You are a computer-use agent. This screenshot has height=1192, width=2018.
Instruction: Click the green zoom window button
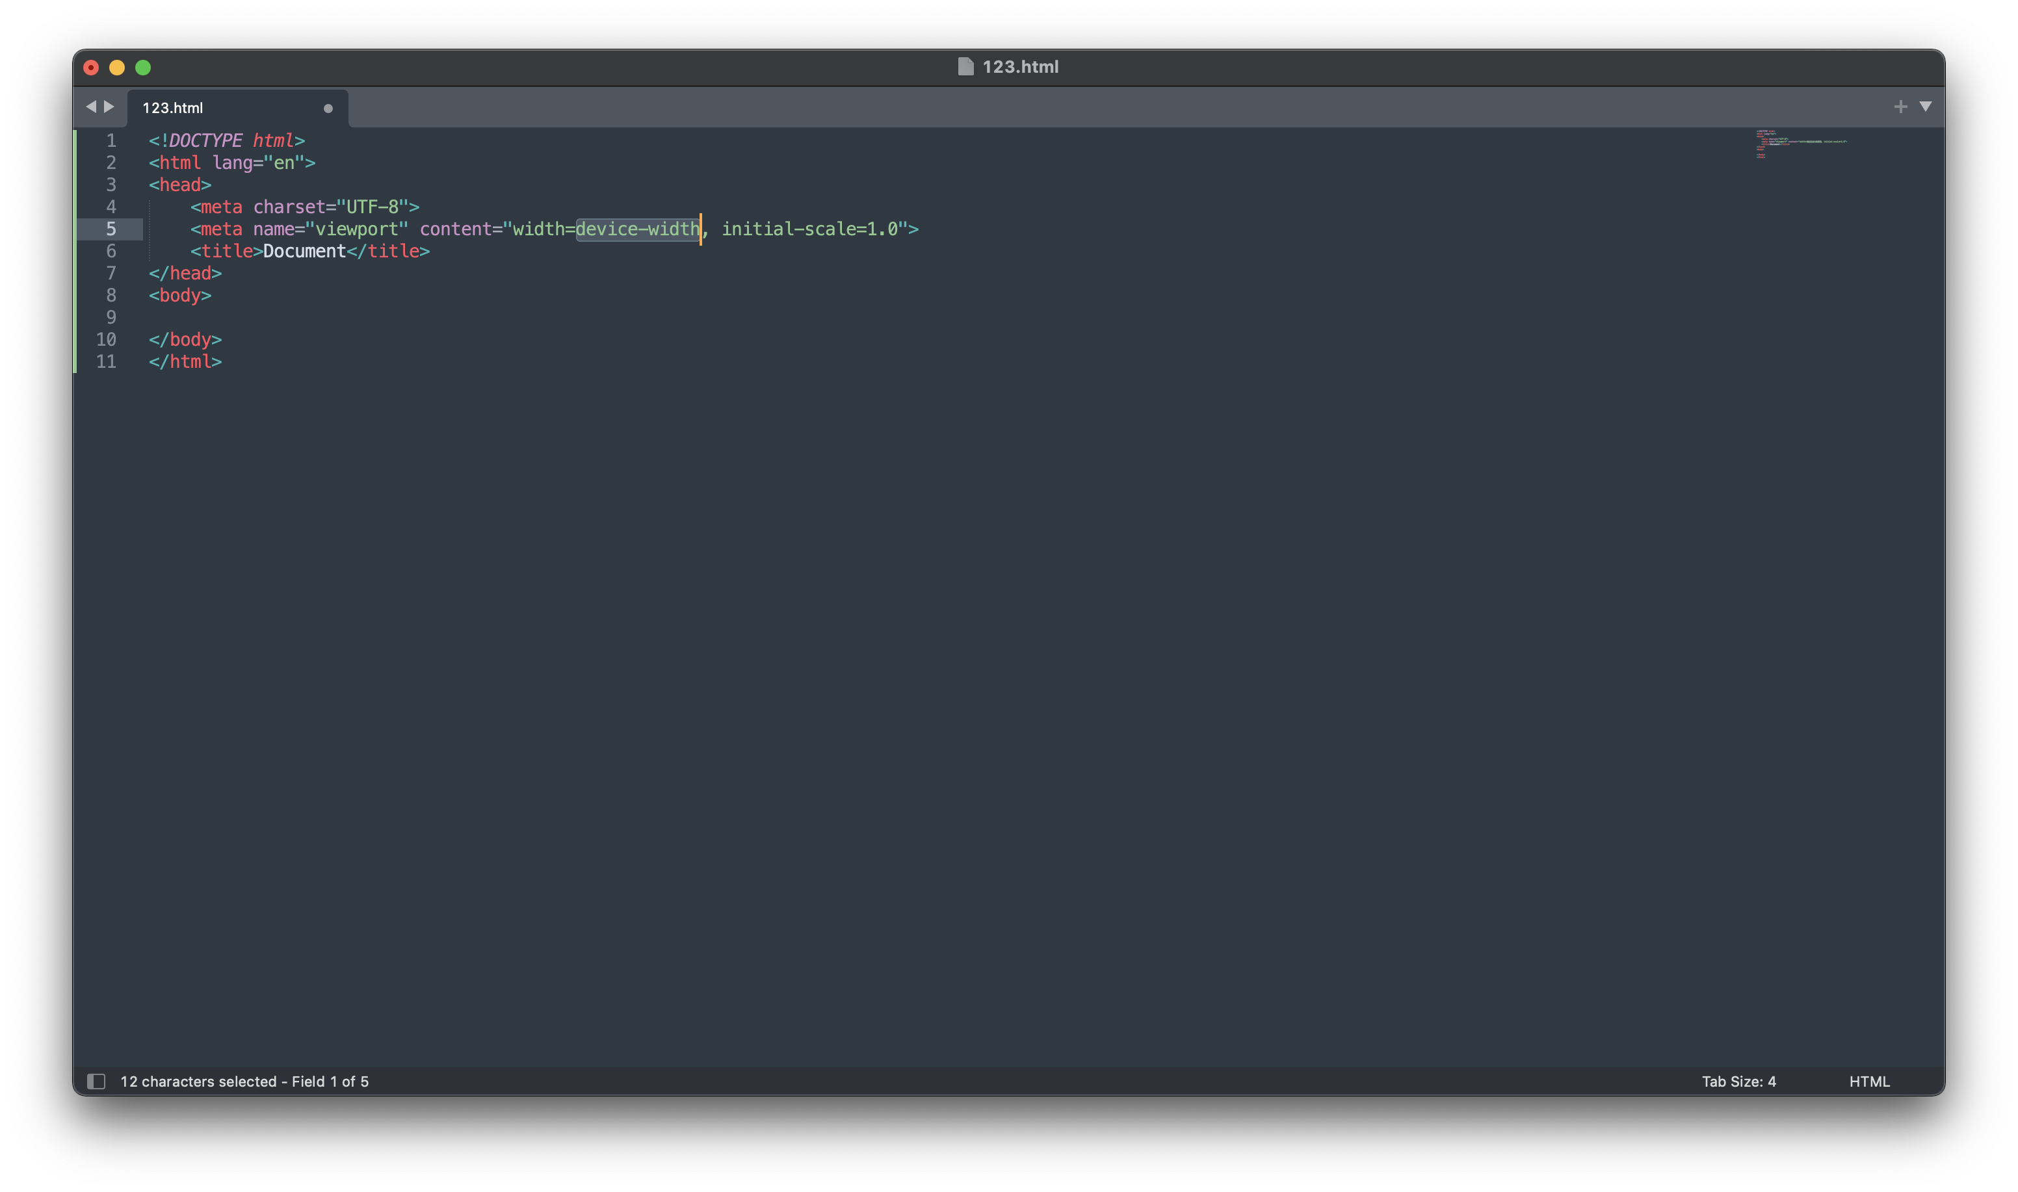143,68
